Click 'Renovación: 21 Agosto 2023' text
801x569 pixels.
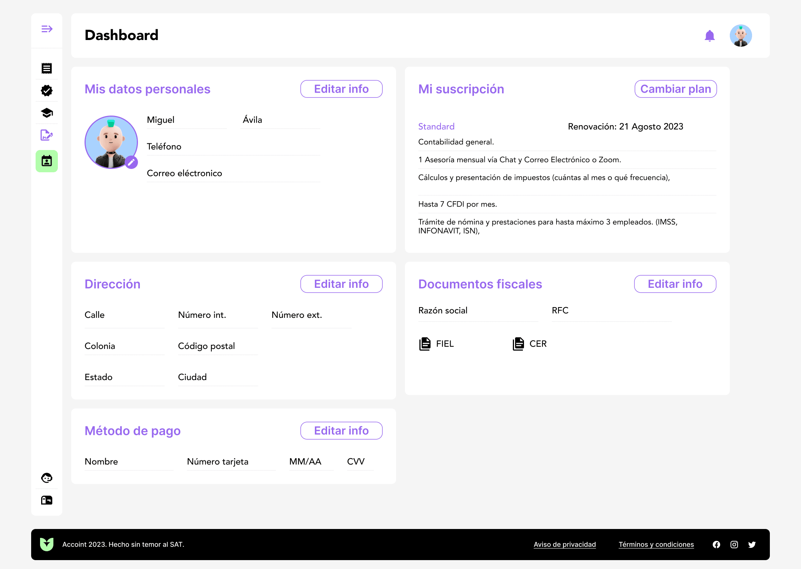pos(626,127)
